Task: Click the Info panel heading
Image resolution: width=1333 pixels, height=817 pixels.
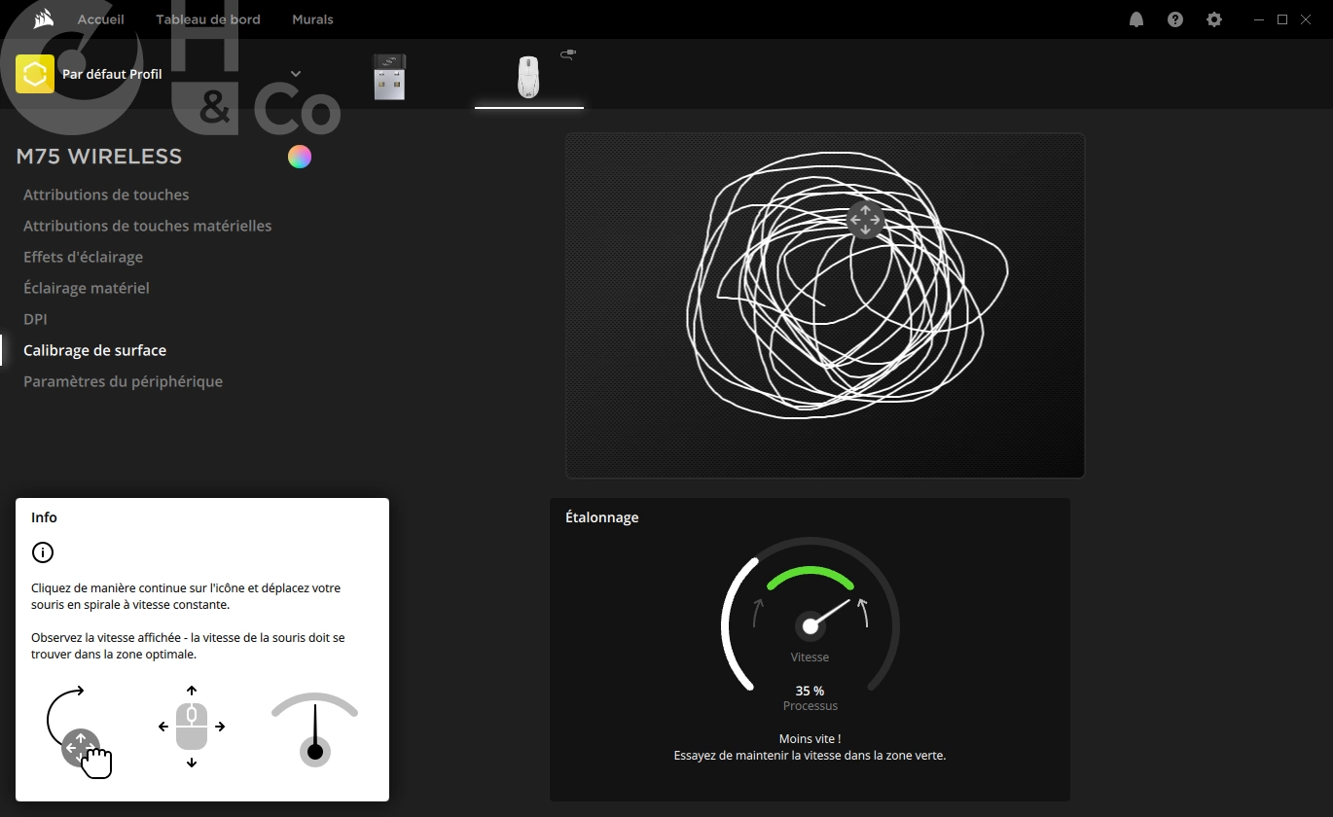Action: click(44, 517)
